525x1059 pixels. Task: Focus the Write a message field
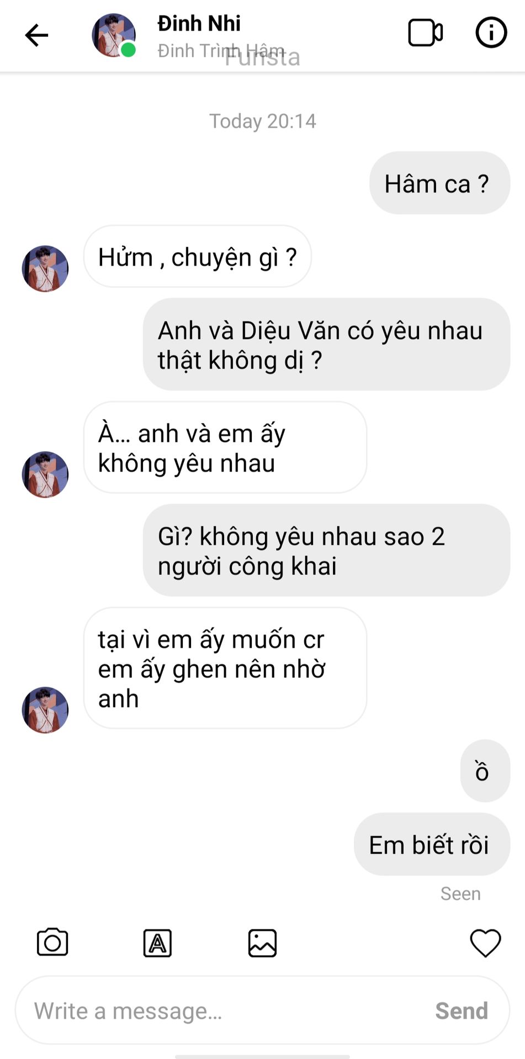[x=262, y=1010]
